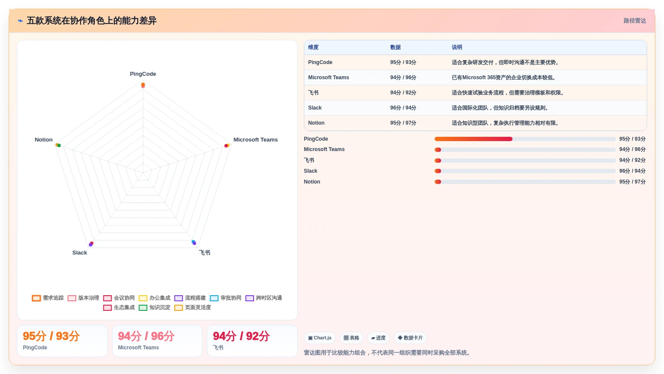Click the Microsoft 365 description cell

[x=504, y=77]
